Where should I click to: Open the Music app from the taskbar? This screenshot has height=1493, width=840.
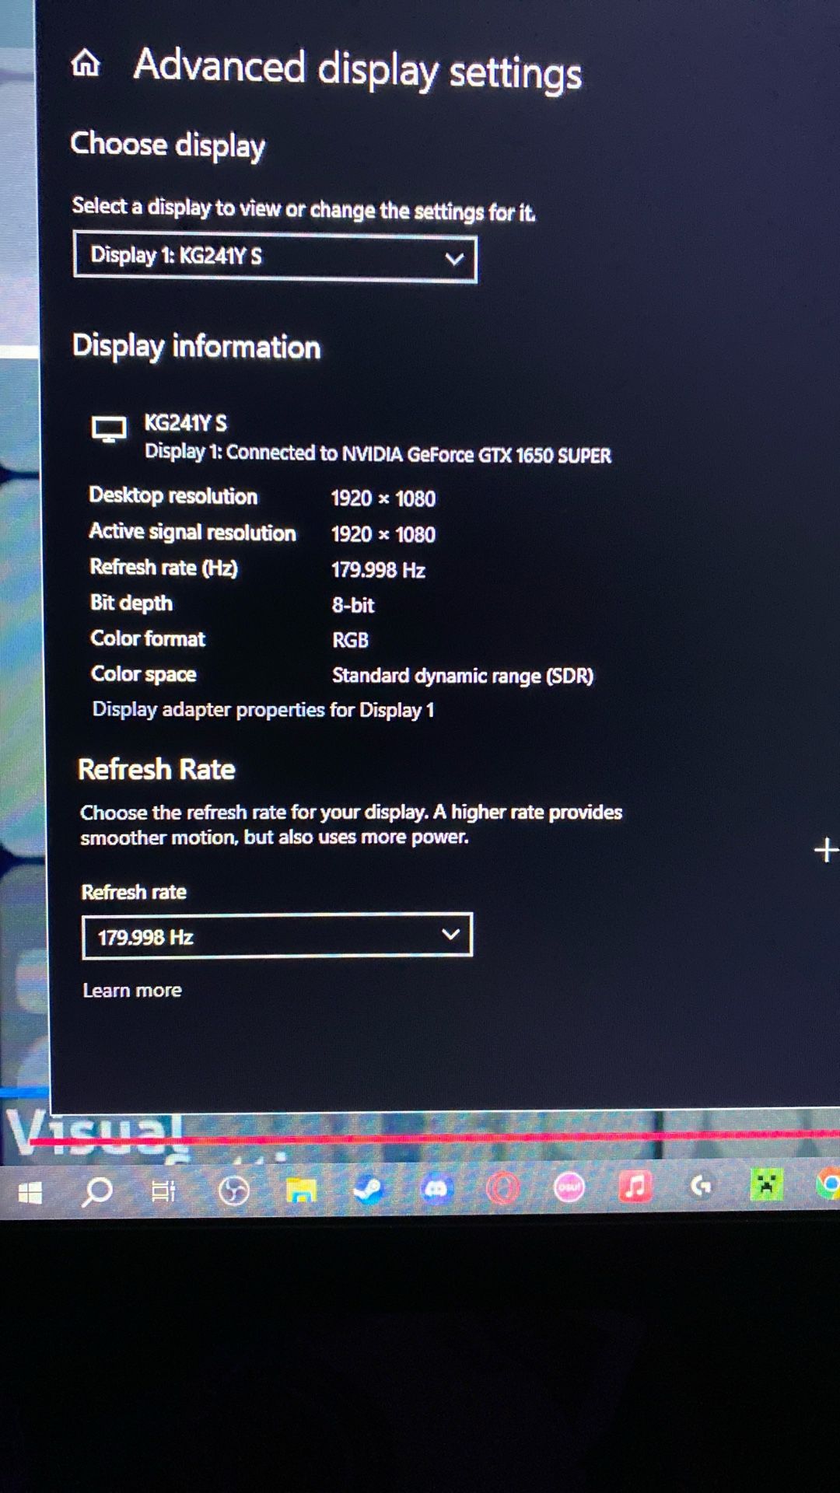point(635,1187)
